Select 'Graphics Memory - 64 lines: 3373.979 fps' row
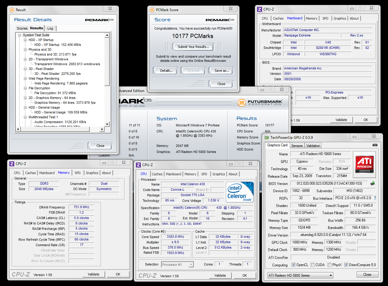This screenshot has width=388, height=286. [x=65, y=103]
